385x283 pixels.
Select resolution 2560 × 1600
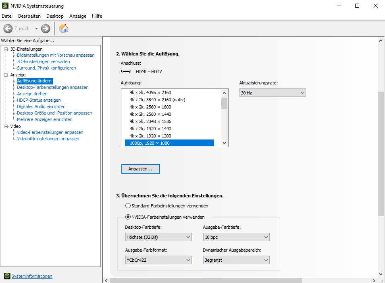[169, 107]
